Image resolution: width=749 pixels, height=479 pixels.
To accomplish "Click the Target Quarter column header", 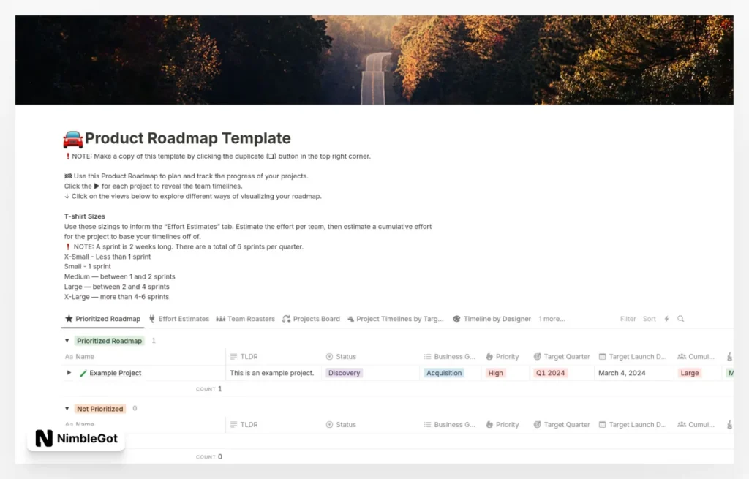I will (562, 357).
